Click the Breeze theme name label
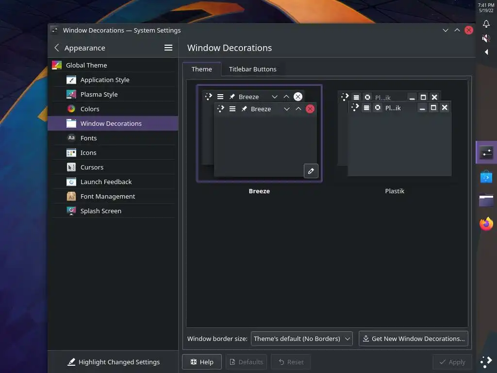Image resolution: width=497 pixels, height=373 pixels. pos(259,191)
